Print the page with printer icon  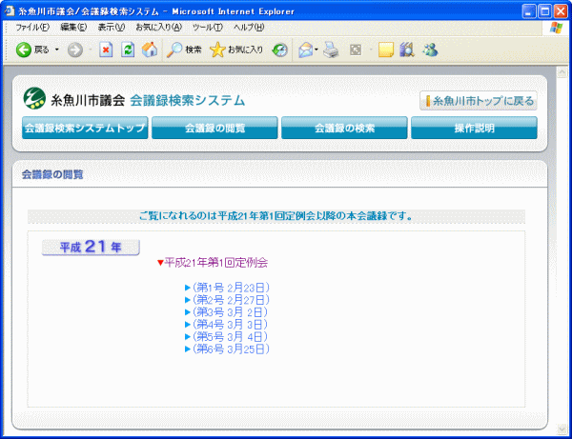331,50
